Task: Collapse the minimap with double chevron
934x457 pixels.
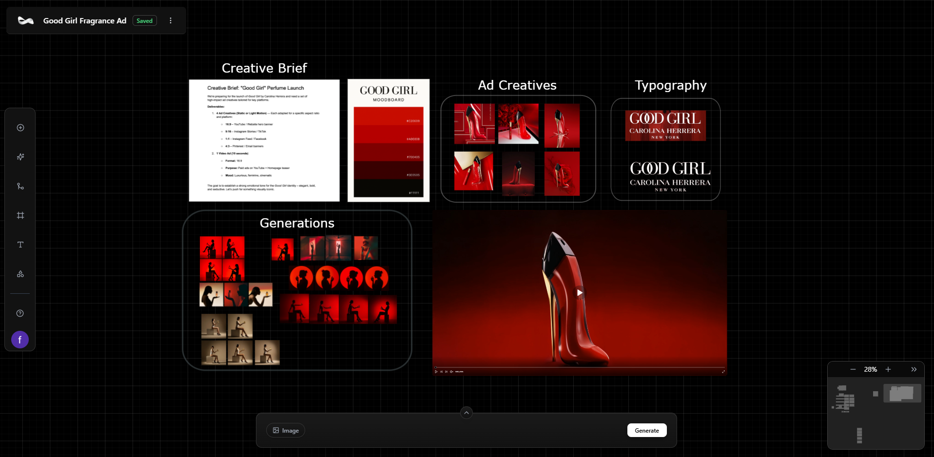Action: tap(914, 369)
